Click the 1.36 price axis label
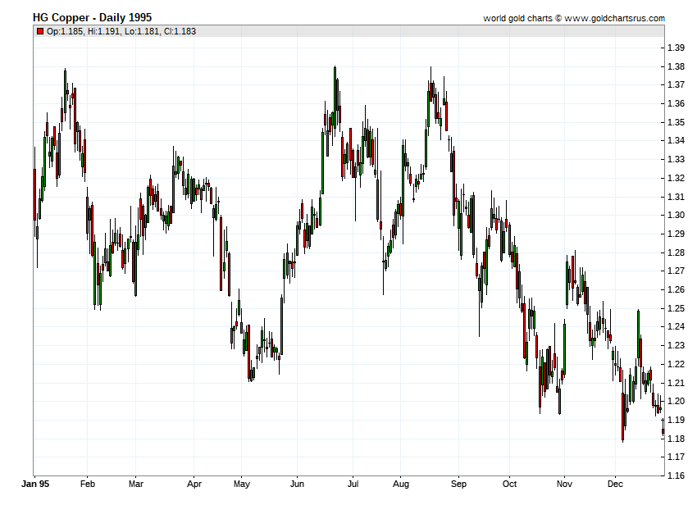Viewport: 697px width, 505px height. click(676, 103)
